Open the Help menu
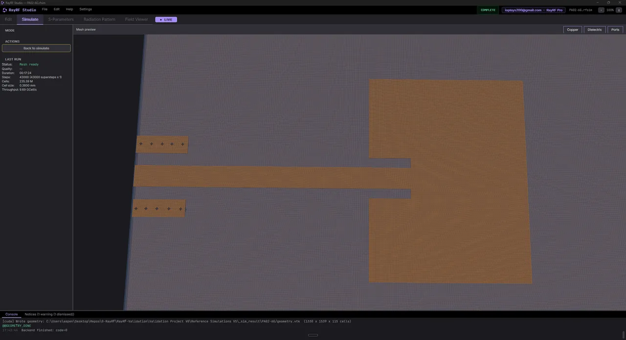The height and width of the screenshot is (340, 626). [69, 9]
